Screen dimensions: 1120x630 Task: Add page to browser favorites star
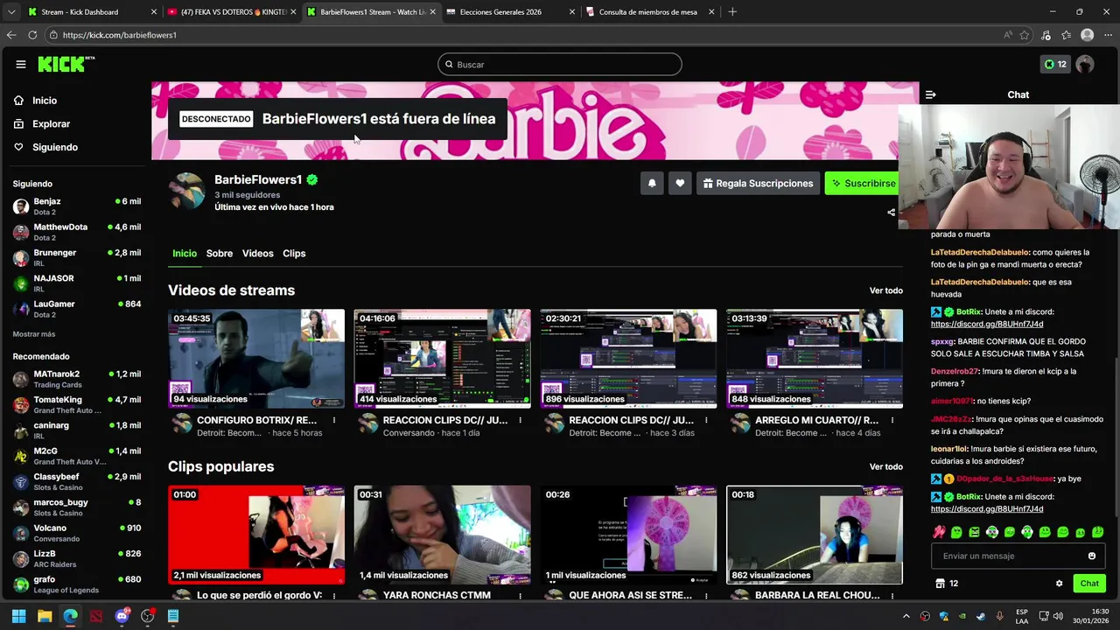(x=1025, y=35)
